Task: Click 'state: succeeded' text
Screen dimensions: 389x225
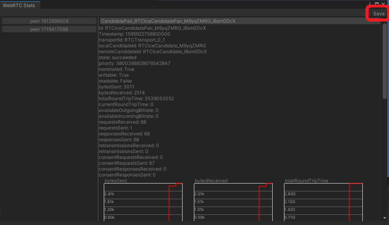Action: point(118,58)
